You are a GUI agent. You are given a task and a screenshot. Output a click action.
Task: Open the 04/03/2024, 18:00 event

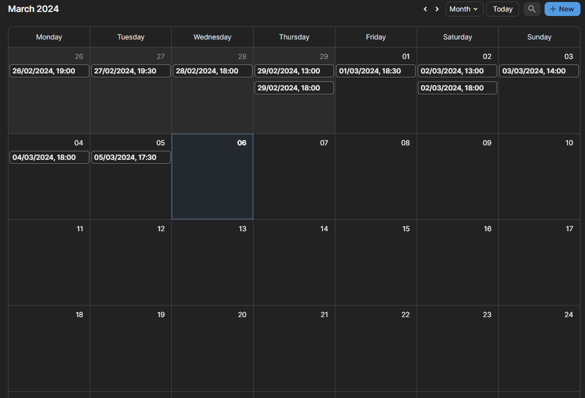tap(49, 157)
